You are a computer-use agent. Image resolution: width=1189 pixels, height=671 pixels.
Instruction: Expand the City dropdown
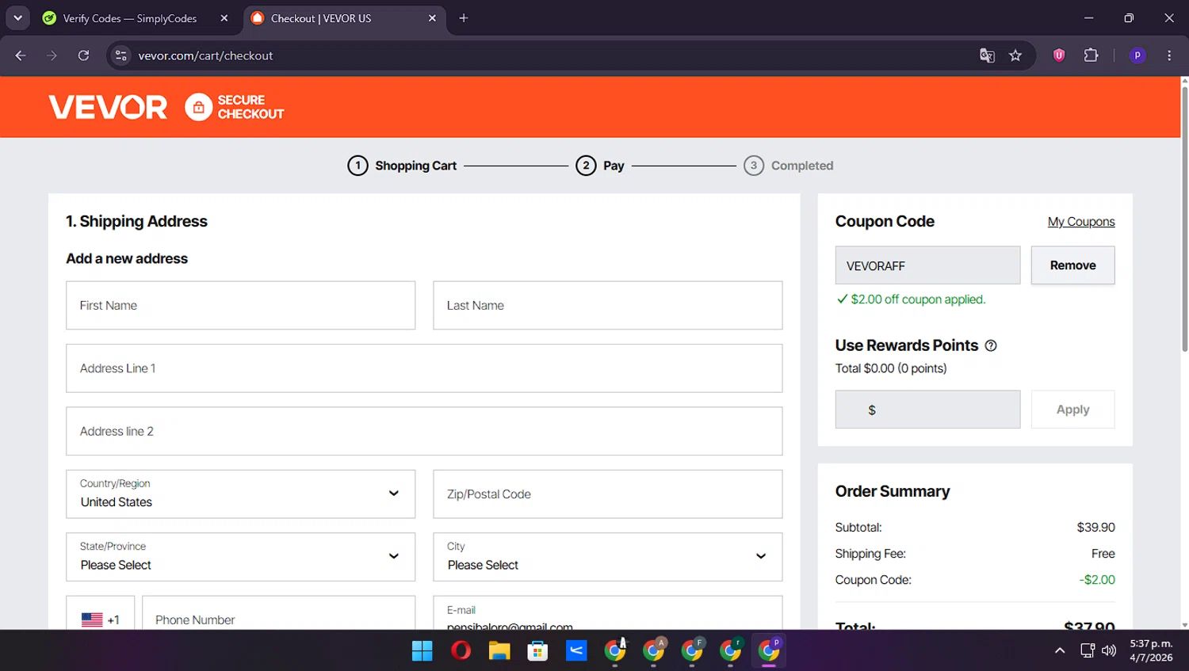click(607, 557)
